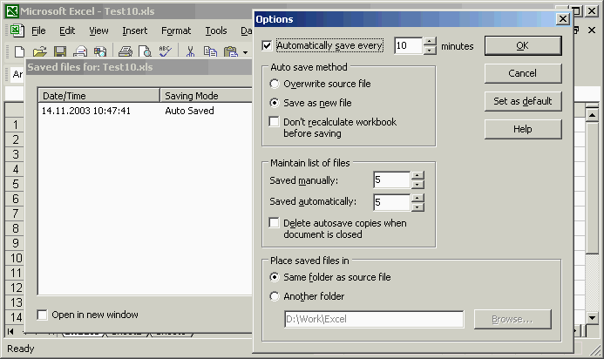
Task: Click the Ready status bar text
Action: click(20, 349)
